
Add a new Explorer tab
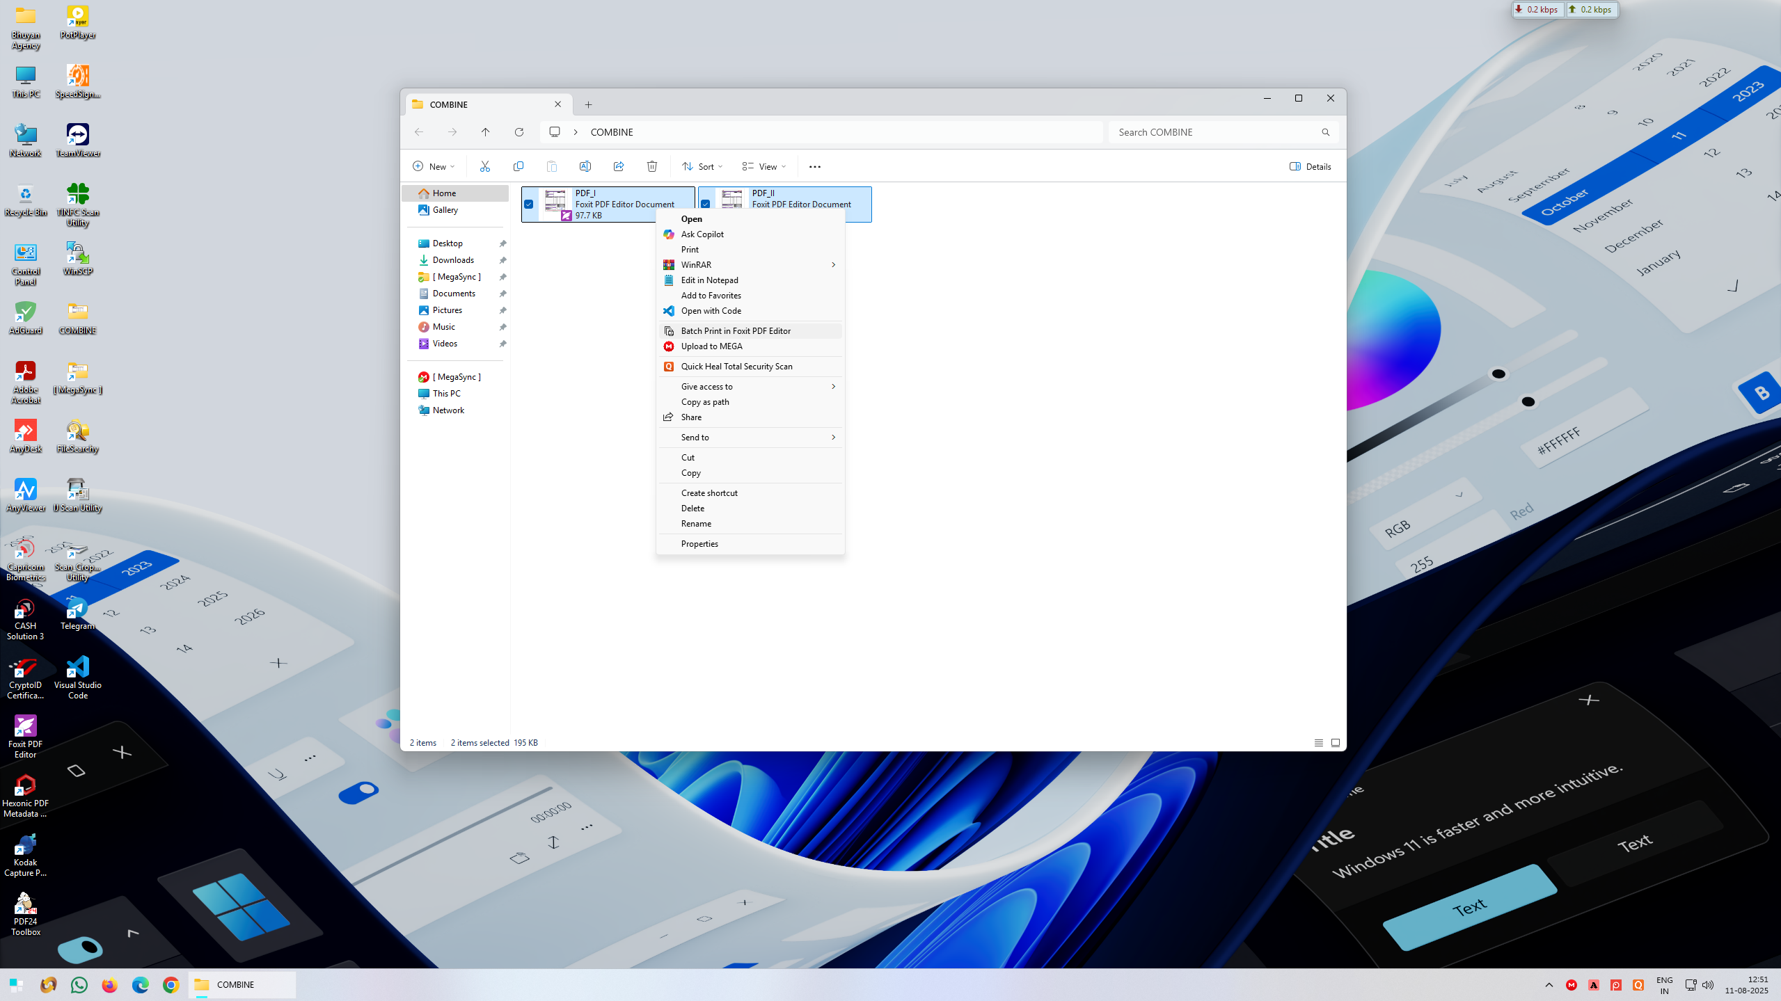588,104
